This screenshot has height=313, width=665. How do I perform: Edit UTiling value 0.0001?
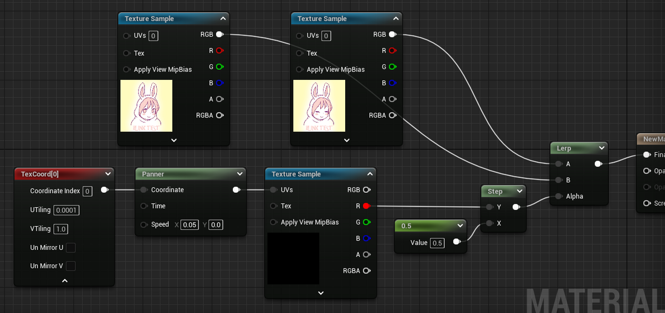[66, 210]
